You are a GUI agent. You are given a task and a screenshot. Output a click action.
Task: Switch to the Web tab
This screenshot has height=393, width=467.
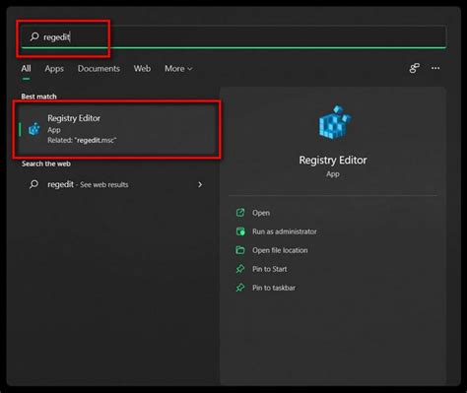(x=142, y=69)
